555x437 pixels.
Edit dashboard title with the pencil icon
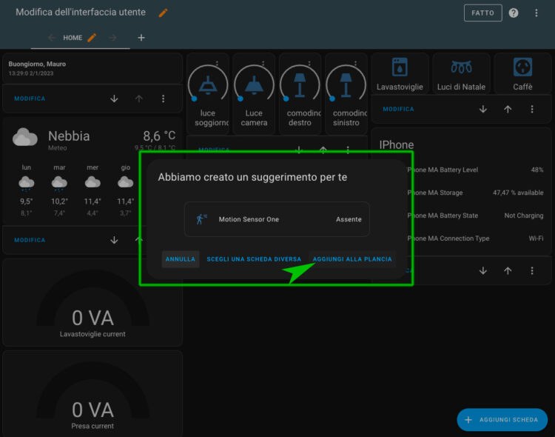[x=164, y=13]
